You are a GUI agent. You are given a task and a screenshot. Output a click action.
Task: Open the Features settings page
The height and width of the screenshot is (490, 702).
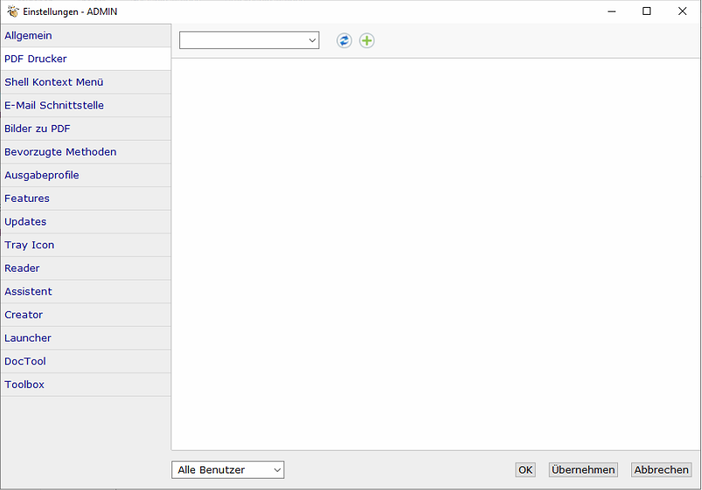86,199
